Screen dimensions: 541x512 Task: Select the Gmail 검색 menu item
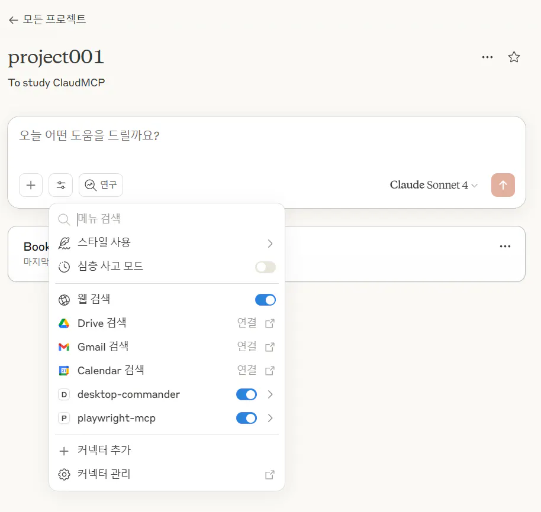point(167,347)
